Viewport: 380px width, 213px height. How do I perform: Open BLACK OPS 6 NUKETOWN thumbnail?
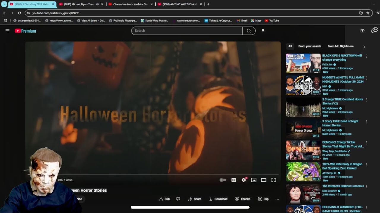point(303,63)
